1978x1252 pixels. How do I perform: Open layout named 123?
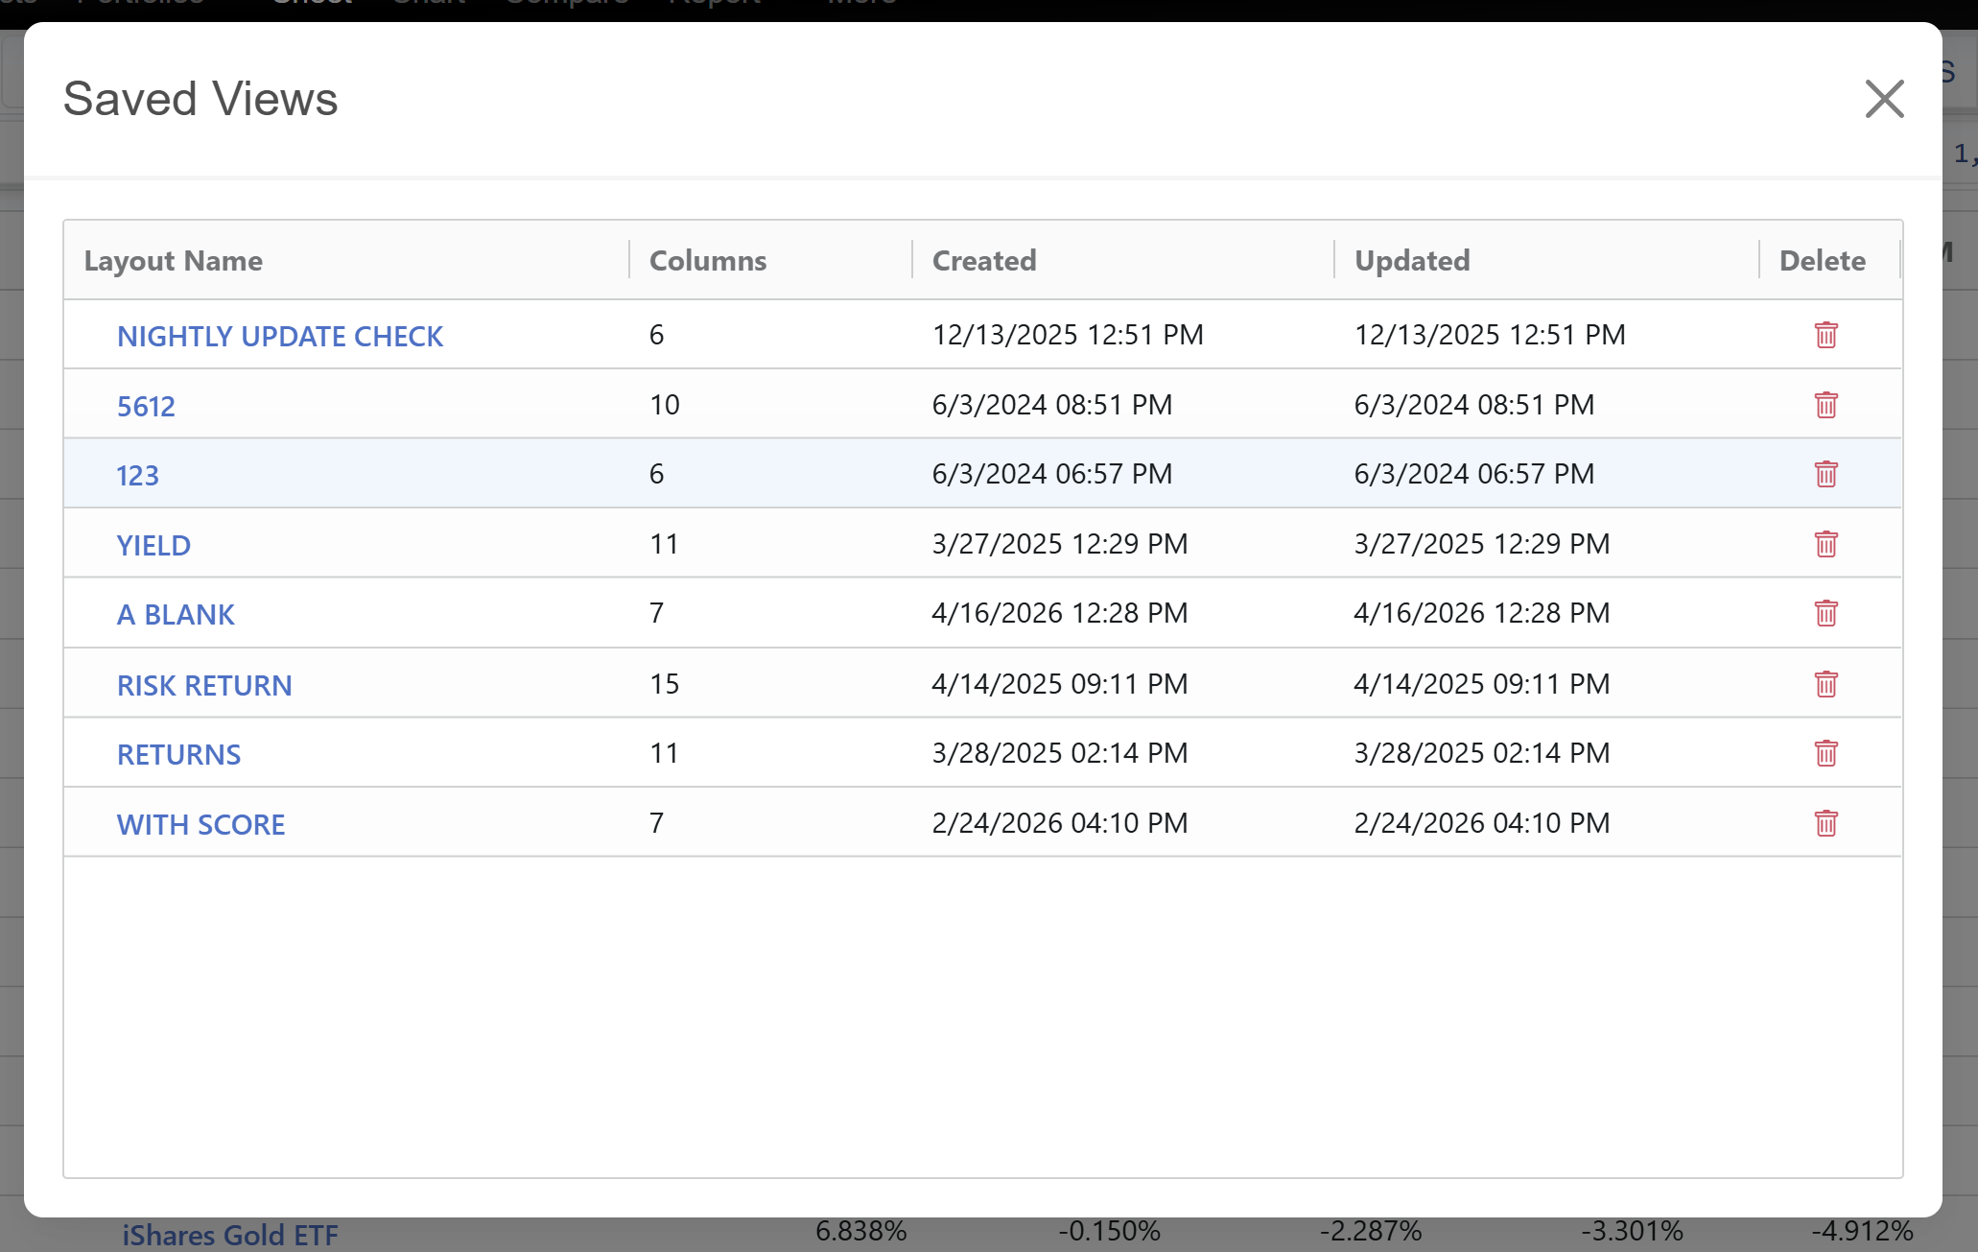[137, 475]
